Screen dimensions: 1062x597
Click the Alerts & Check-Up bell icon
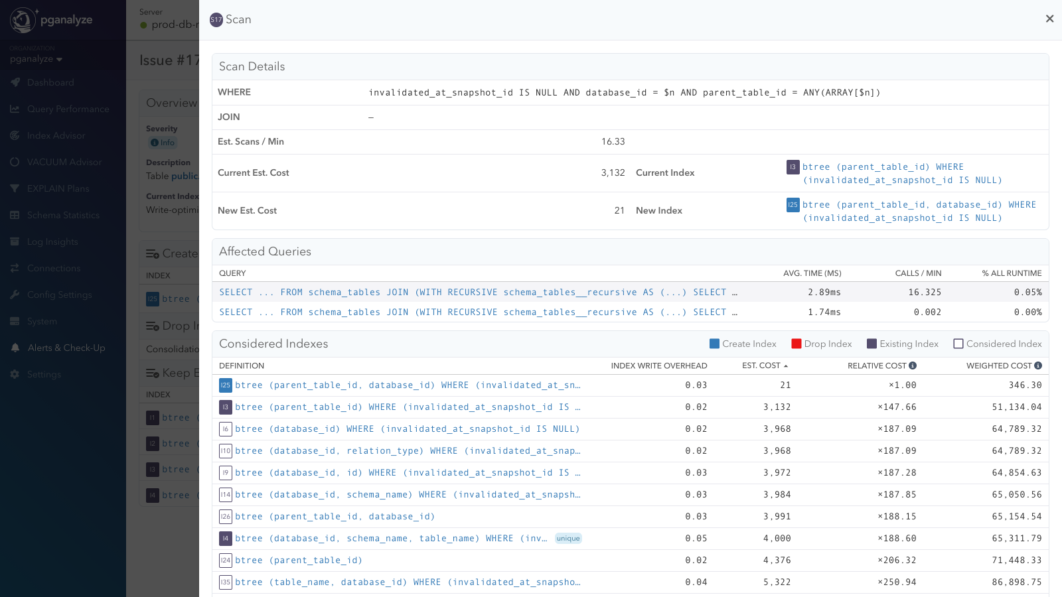(x=15, y=348)
